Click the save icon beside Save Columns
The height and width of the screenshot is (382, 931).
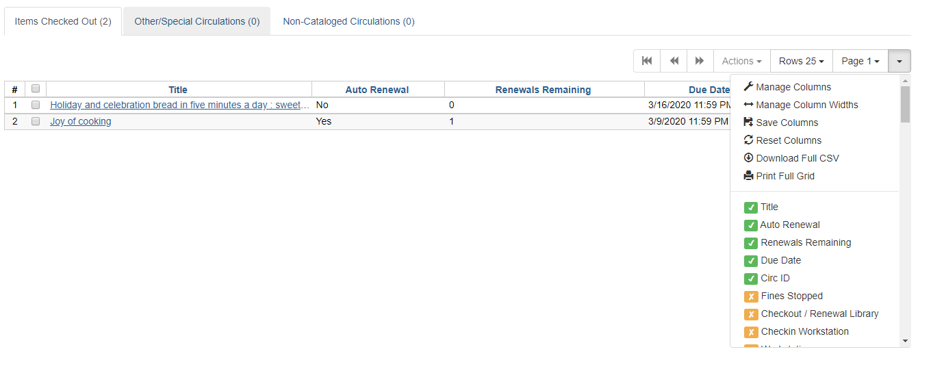point(748,123)
